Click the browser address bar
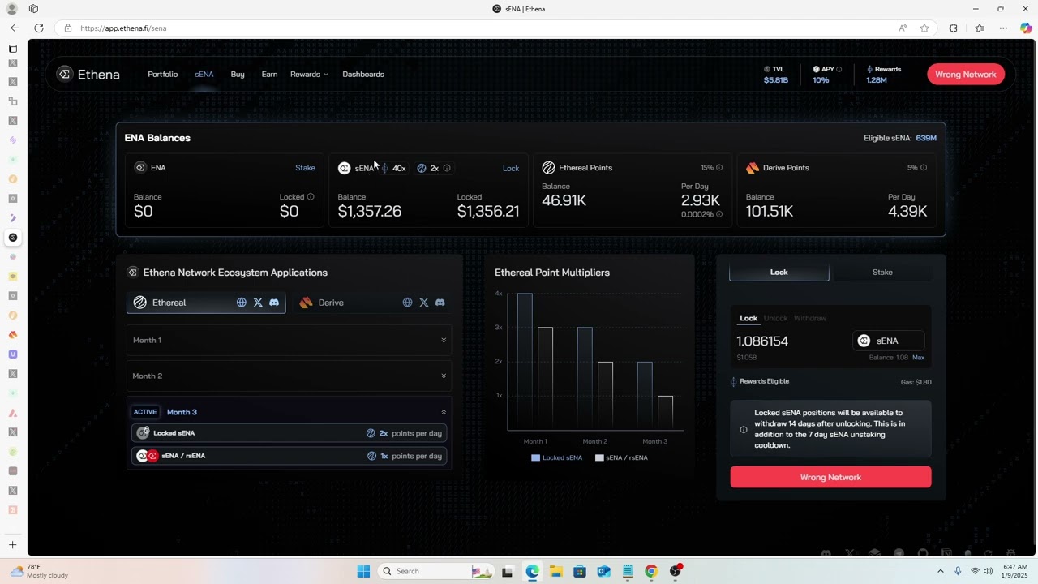 pyautogui.click(x=478, y=28)
